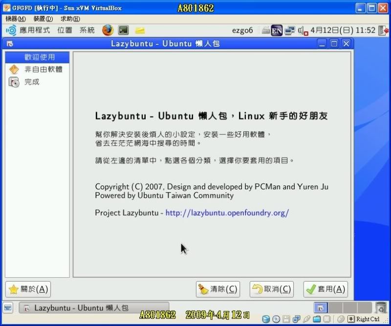The height and width of the screenshot is (326, 391).
Task: Click the text "Powered by Ubuntu Taiwan Community"
Action: [164, 195]
